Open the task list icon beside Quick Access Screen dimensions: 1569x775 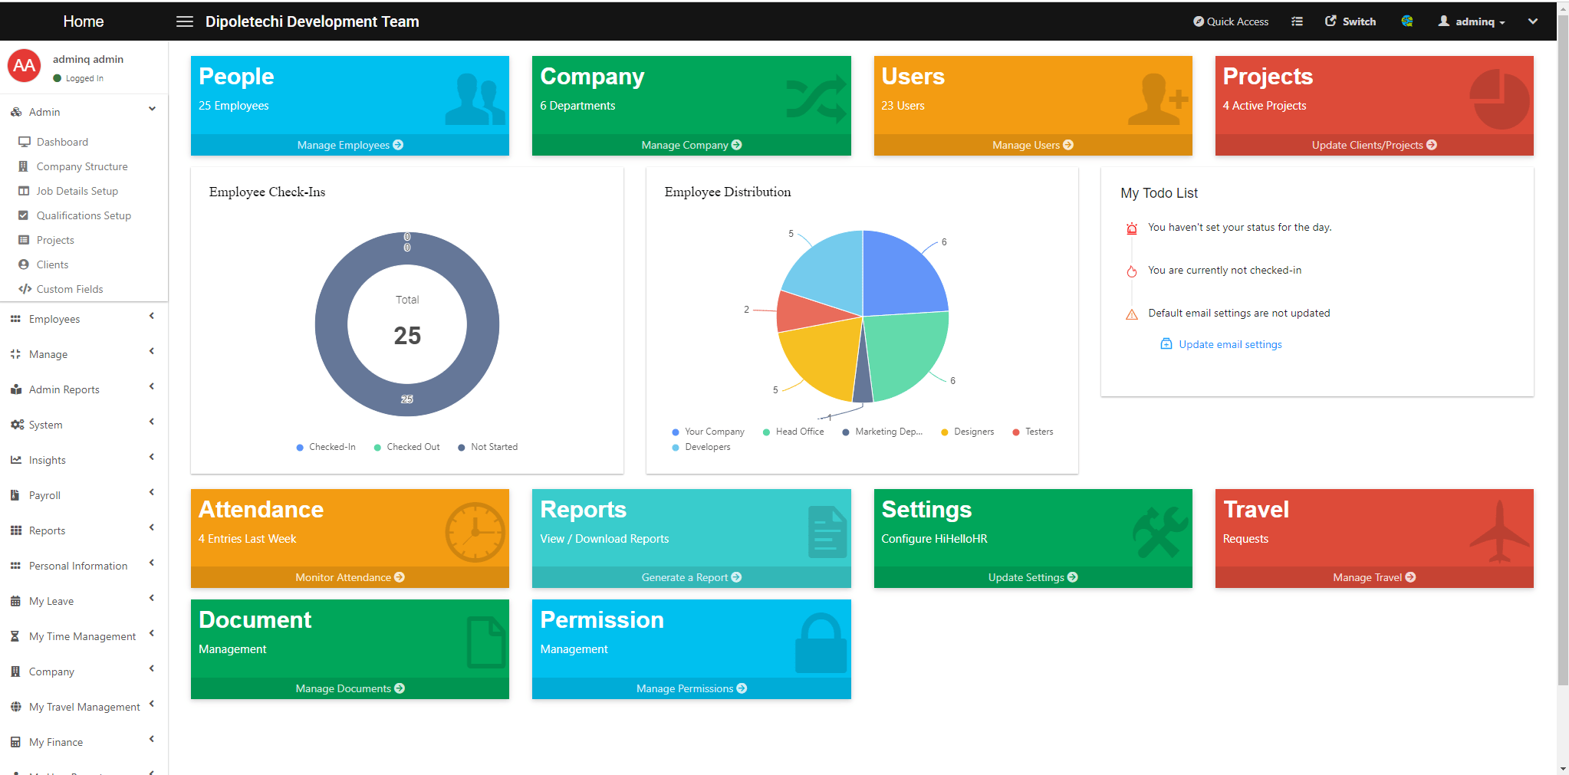pyautogui.click(x=1297, y=21)
